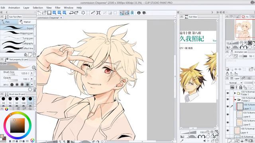The height and width of the screenshot is (143, 255).
Task: Click the Clear (dotted circle) toolbar icon
Action: click(x=83, y=13)
